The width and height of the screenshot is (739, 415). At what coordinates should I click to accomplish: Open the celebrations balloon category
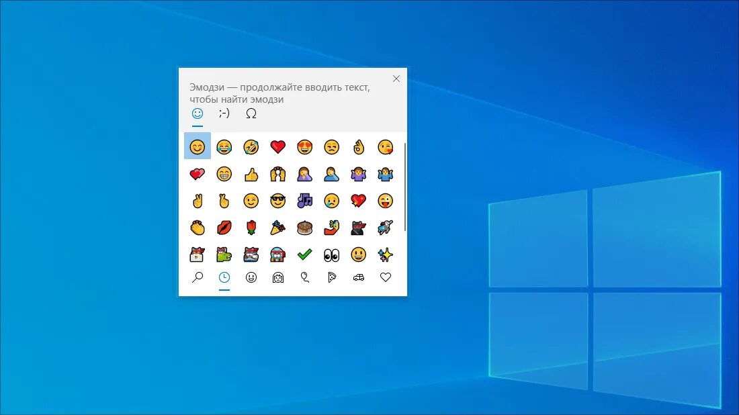[304, 277]
